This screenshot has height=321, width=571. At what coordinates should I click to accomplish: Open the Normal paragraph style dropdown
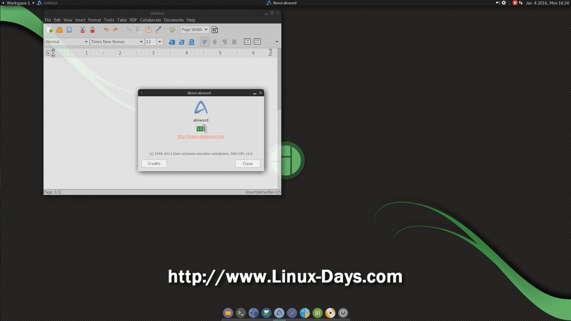(67, 42)
